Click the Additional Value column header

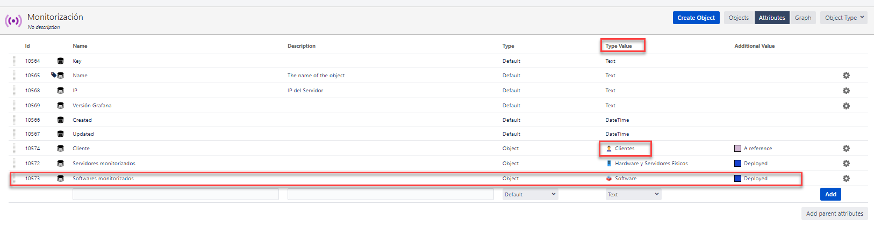click(x=755, y=46)
